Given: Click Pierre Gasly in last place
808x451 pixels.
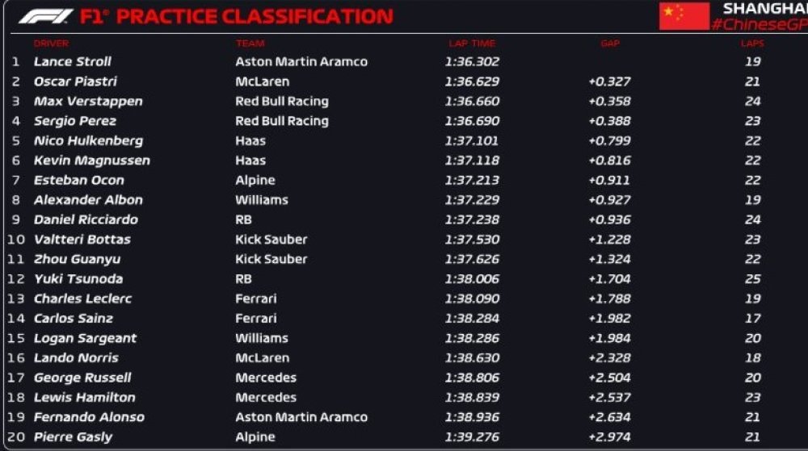Looking at the screenshot, I should pyautogui.click(x=73, y=437).
